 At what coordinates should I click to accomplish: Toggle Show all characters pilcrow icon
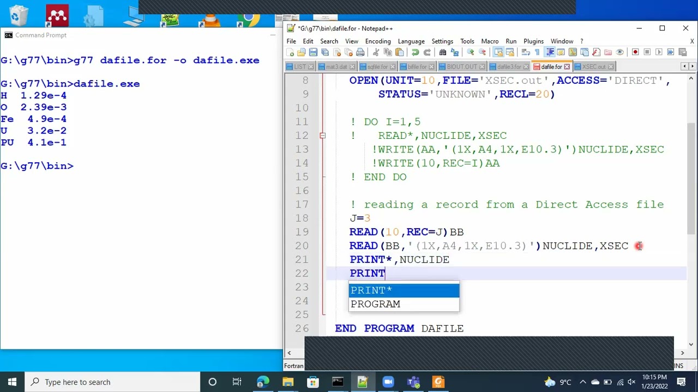pyautogui.click(x=537, y=52)
